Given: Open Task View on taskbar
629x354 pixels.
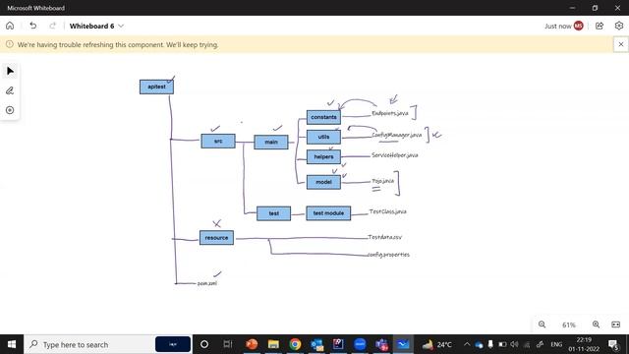Looking at the screenshot, I should point(227,344).
